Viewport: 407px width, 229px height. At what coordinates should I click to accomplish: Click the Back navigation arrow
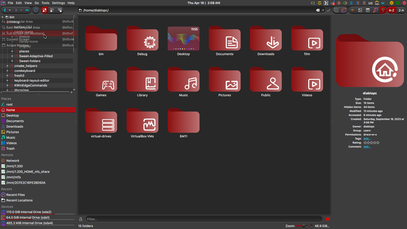5,10
